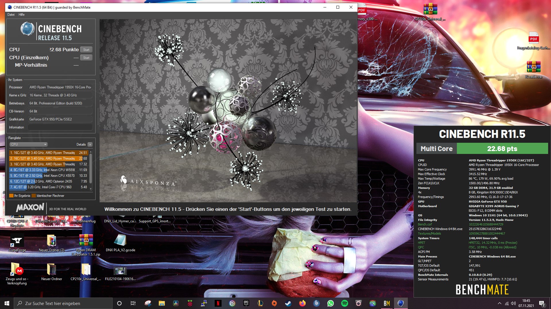Click the Grafikkarte value field
The height and width of the screenshot is (309, 551).
tap(60, 119)
